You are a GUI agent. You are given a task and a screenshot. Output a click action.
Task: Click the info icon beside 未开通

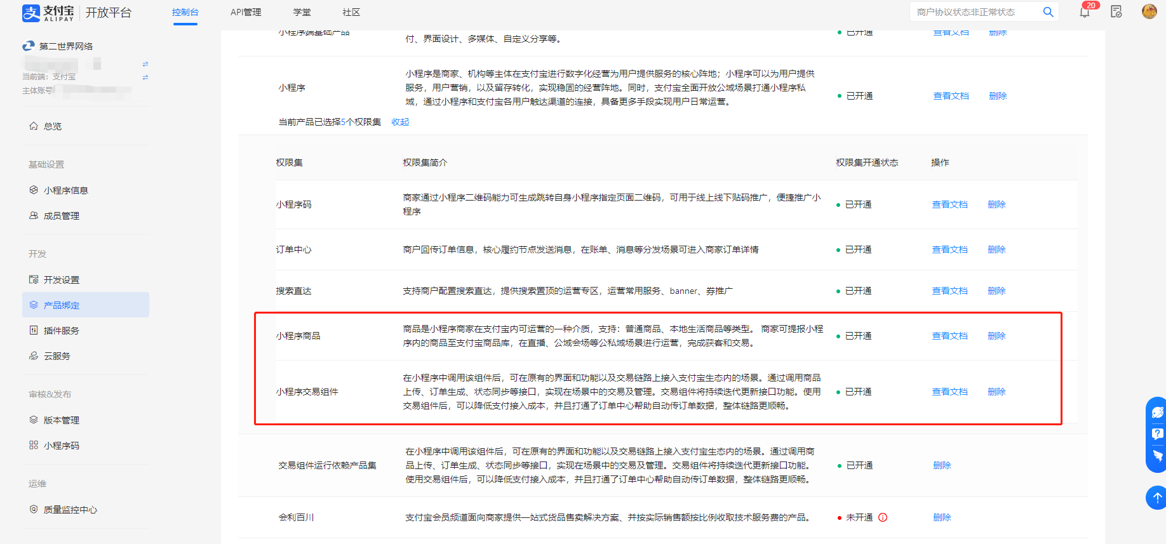point(883,517)
